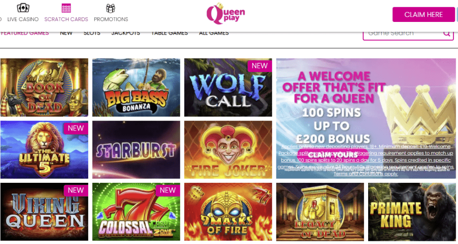Click the Claim Here button

coord(424,15)
